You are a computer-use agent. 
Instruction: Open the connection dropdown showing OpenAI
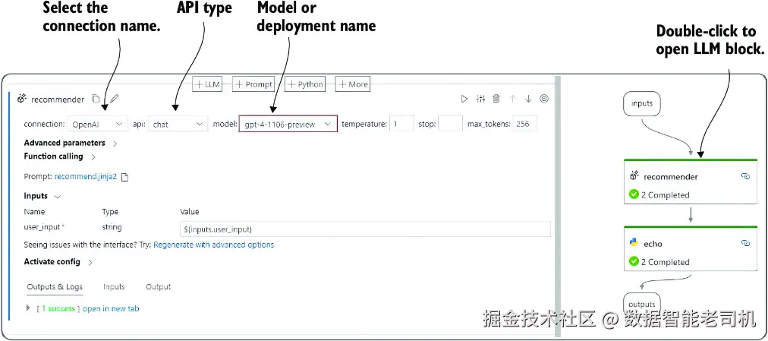(97, 124)
